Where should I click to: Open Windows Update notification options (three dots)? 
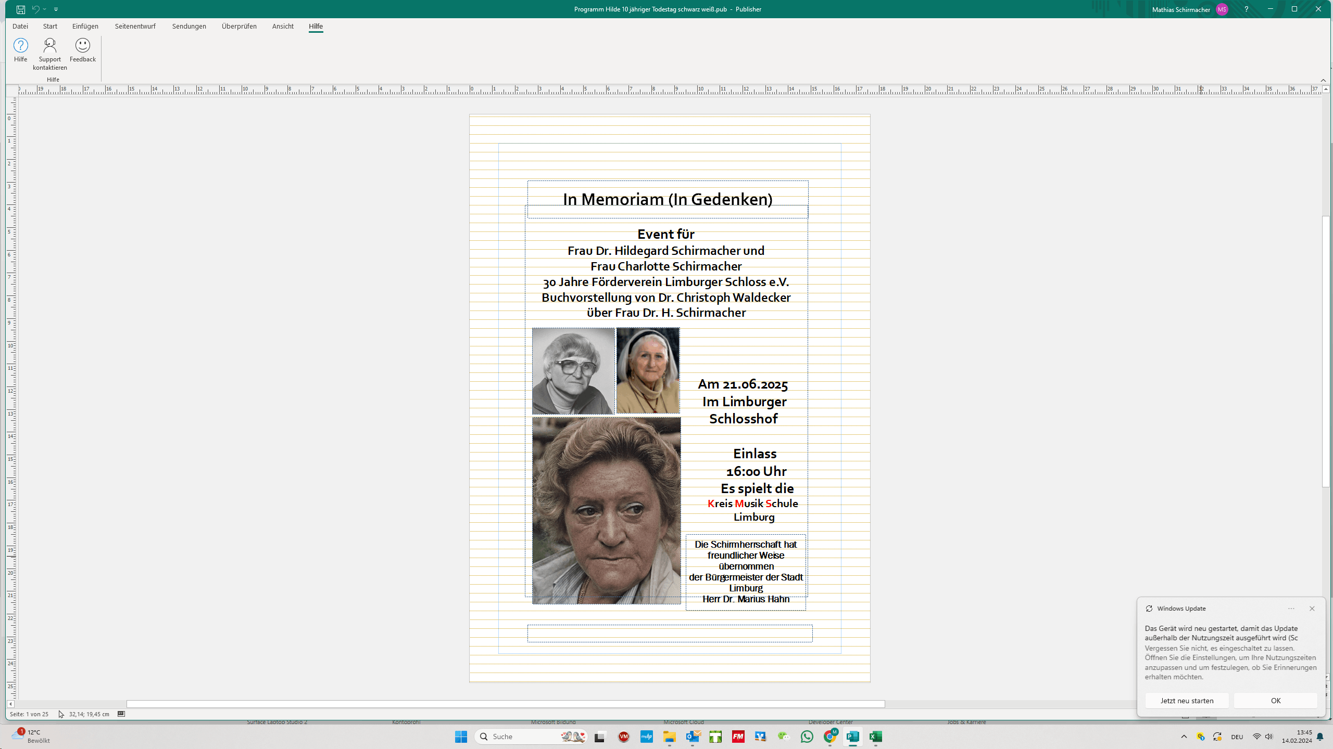pyautogui.click(x=1291, y=609)
